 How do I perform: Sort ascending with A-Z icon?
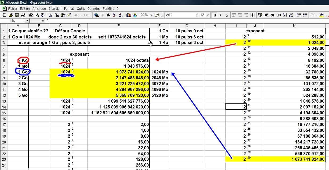pos(115,15)
